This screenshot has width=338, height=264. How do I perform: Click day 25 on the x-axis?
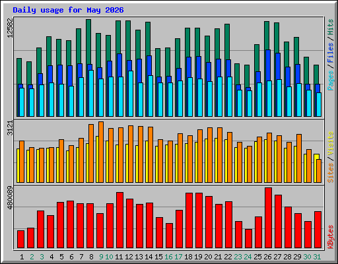tap(257, 257)
